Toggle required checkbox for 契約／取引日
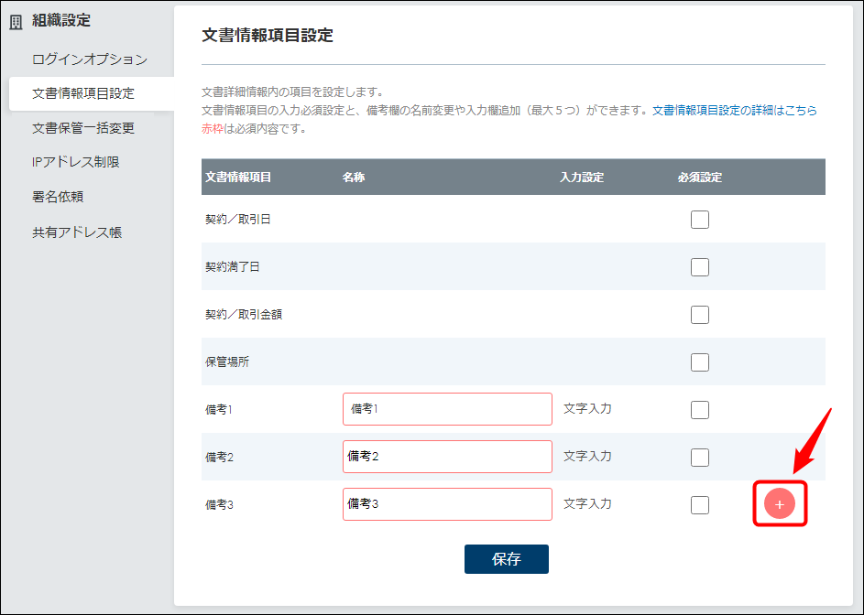This screenshot has width=864, height=615. tap(700, 219)
